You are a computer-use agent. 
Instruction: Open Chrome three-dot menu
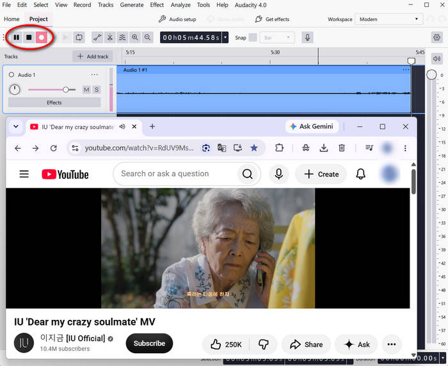(405, 148)
